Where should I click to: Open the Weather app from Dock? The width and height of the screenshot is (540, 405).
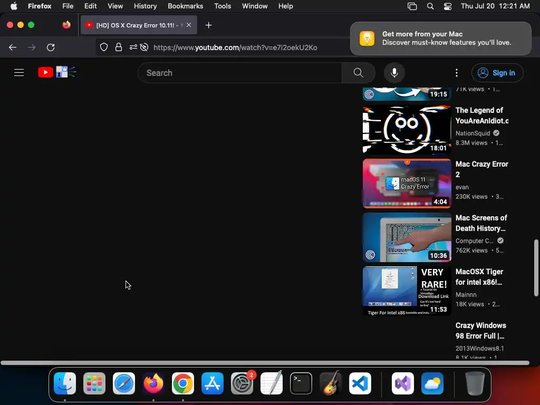432,383
